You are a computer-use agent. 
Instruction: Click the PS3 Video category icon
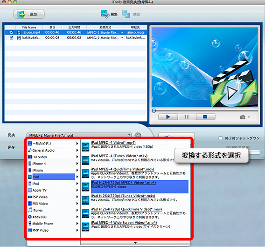pyautogui.click(x=30, y=204)
